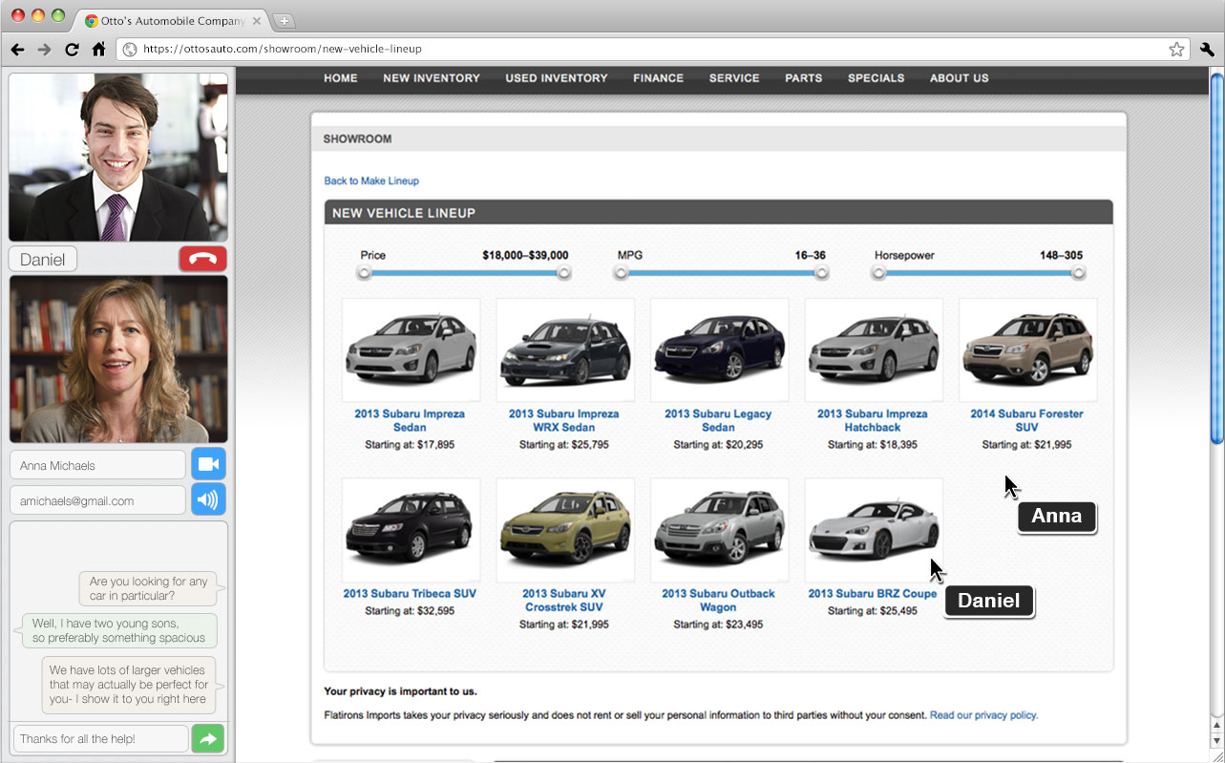Open a new browser tab
The width and height of the screenshot is (1225, 763).
284,21
